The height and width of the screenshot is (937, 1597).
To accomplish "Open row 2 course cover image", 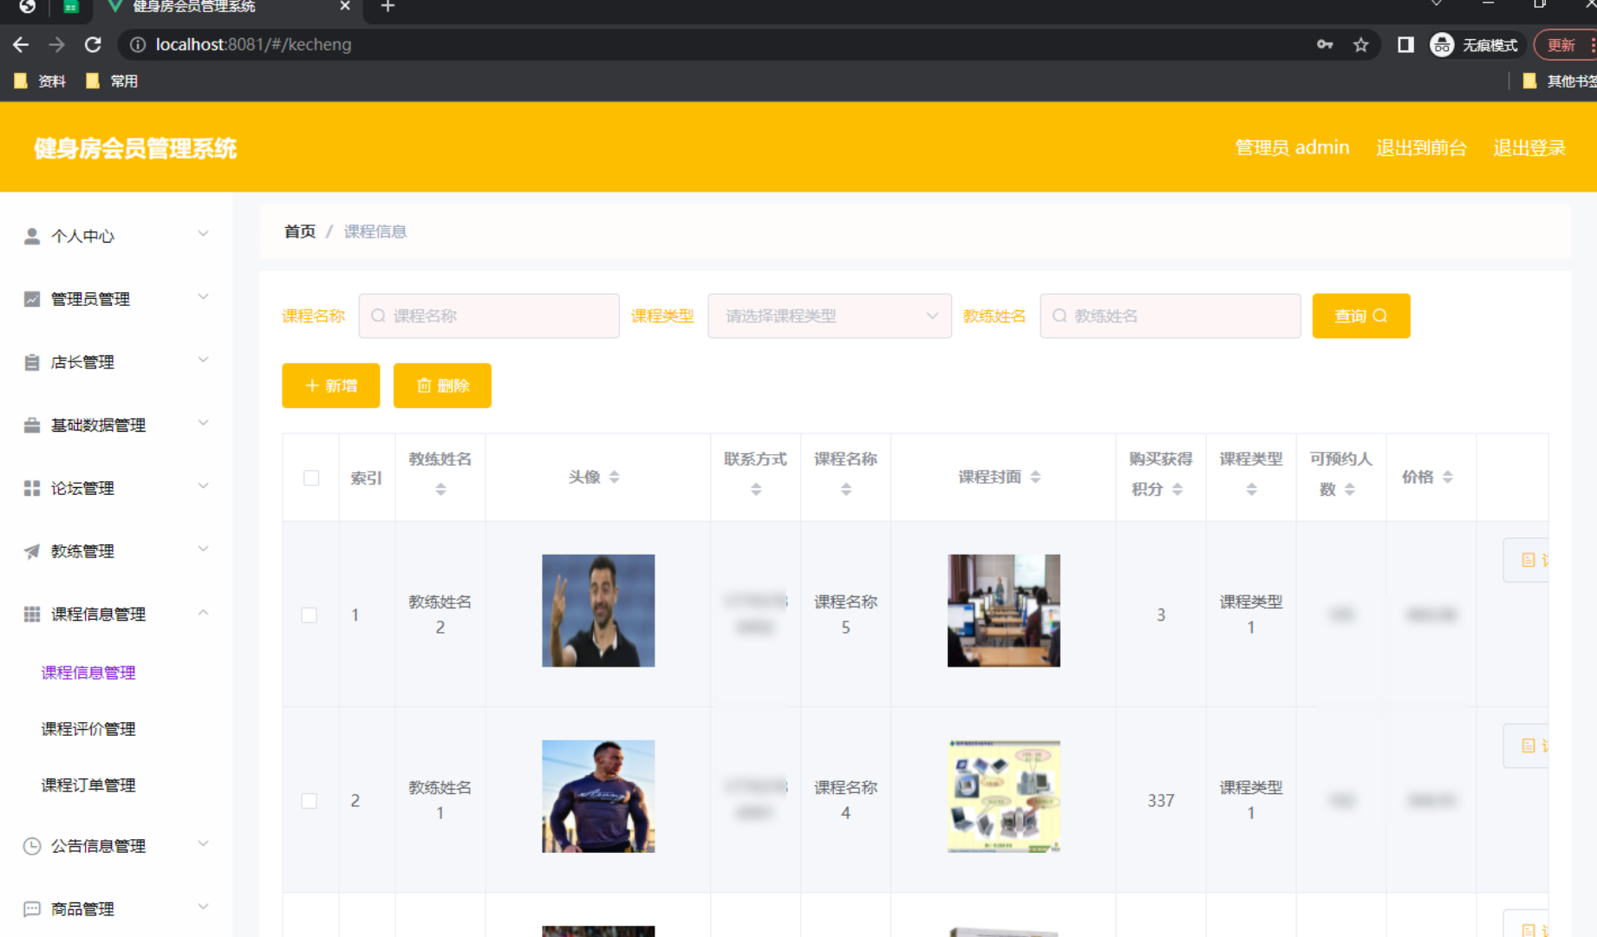I will [1004, 797].
